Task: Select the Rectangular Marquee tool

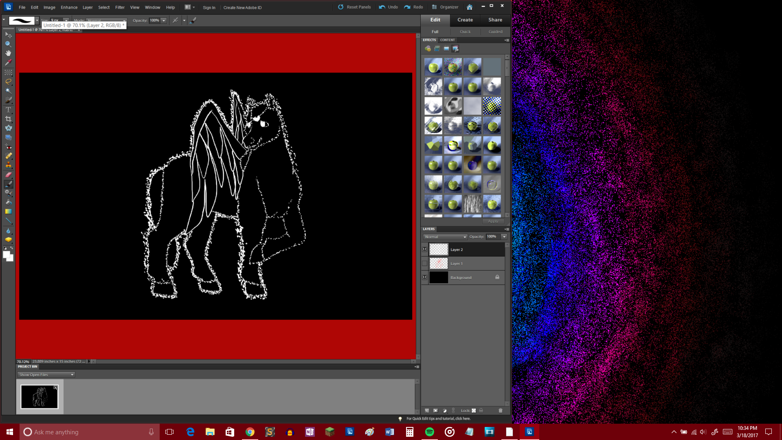Action: coord(8,73)
